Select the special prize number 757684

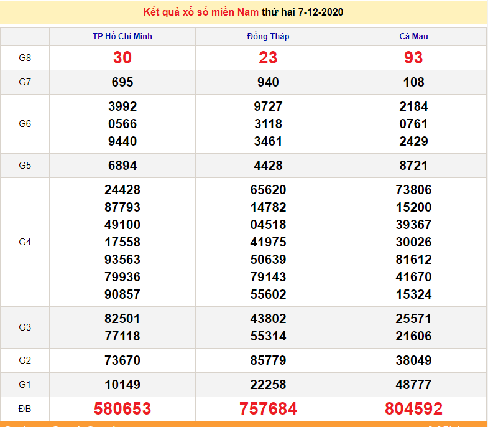[x=268, y=408]
